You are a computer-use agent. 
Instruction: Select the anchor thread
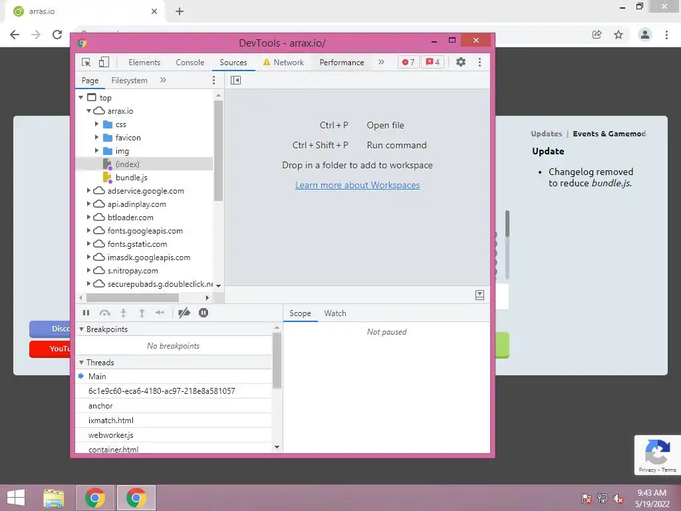pos(174,406)
